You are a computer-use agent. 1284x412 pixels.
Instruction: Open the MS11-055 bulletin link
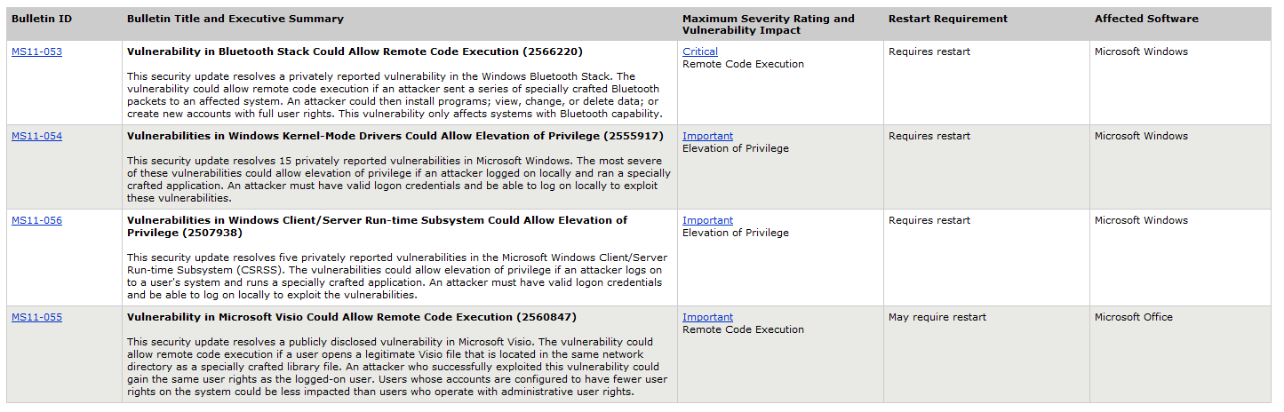(36, 317)
